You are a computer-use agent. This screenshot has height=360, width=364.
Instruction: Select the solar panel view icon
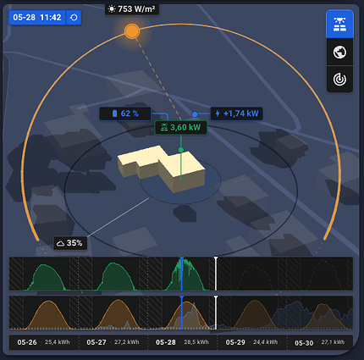pos(339,25)
